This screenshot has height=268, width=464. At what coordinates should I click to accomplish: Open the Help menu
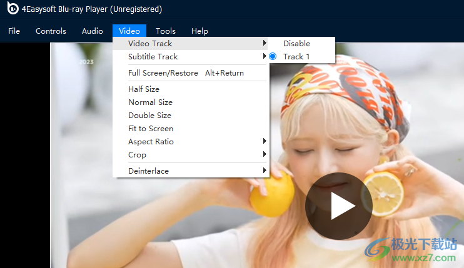click(x=199, y=31)
